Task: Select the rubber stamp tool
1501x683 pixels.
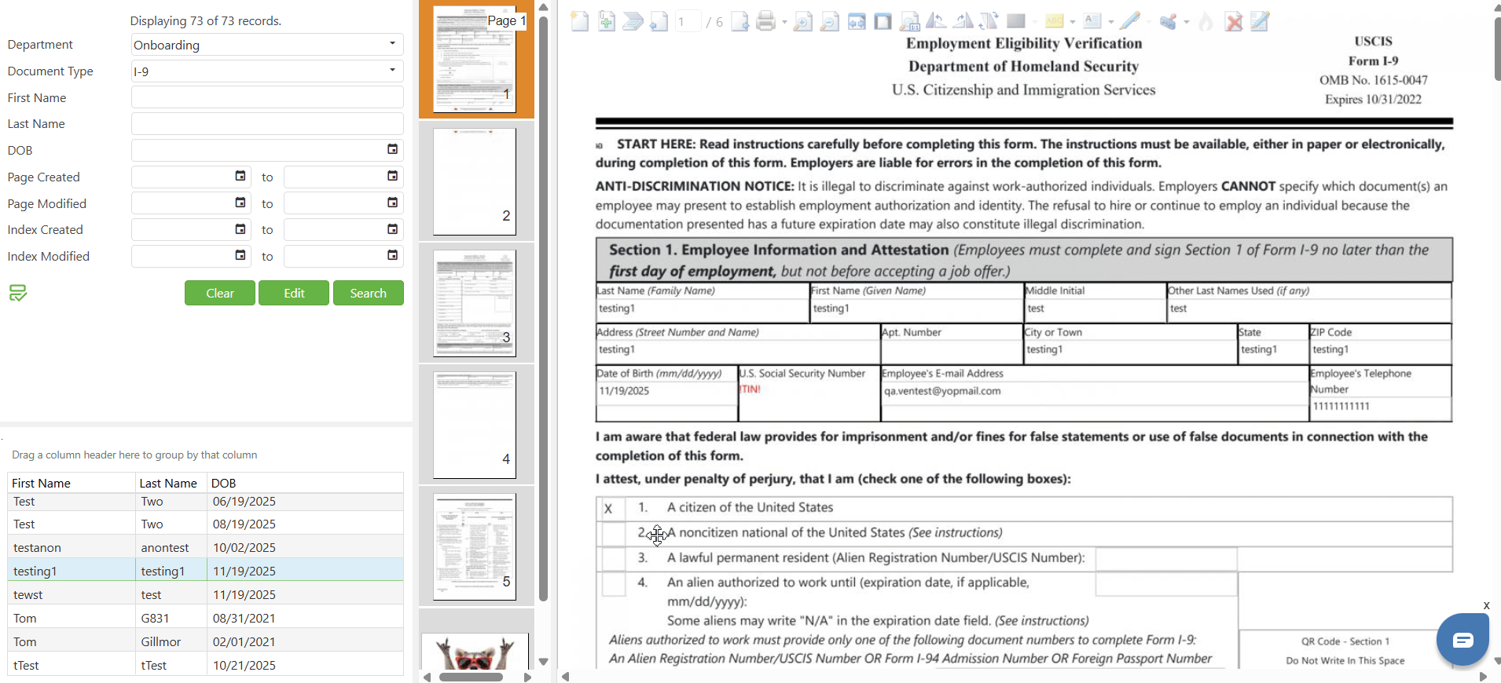Action: point(1169,21)
